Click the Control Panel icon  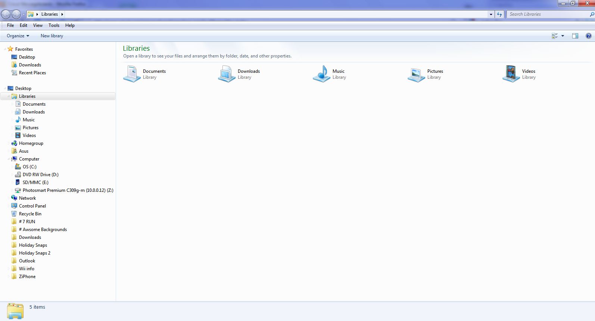point(14,206)
